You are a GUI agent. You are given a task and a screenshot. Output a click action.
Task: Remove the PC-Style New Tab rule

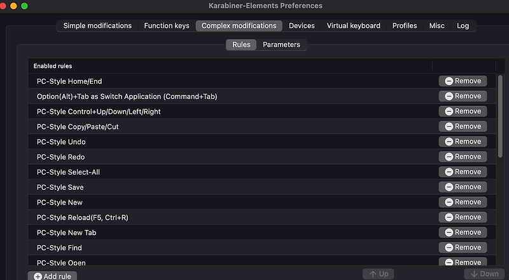(463, 232)
